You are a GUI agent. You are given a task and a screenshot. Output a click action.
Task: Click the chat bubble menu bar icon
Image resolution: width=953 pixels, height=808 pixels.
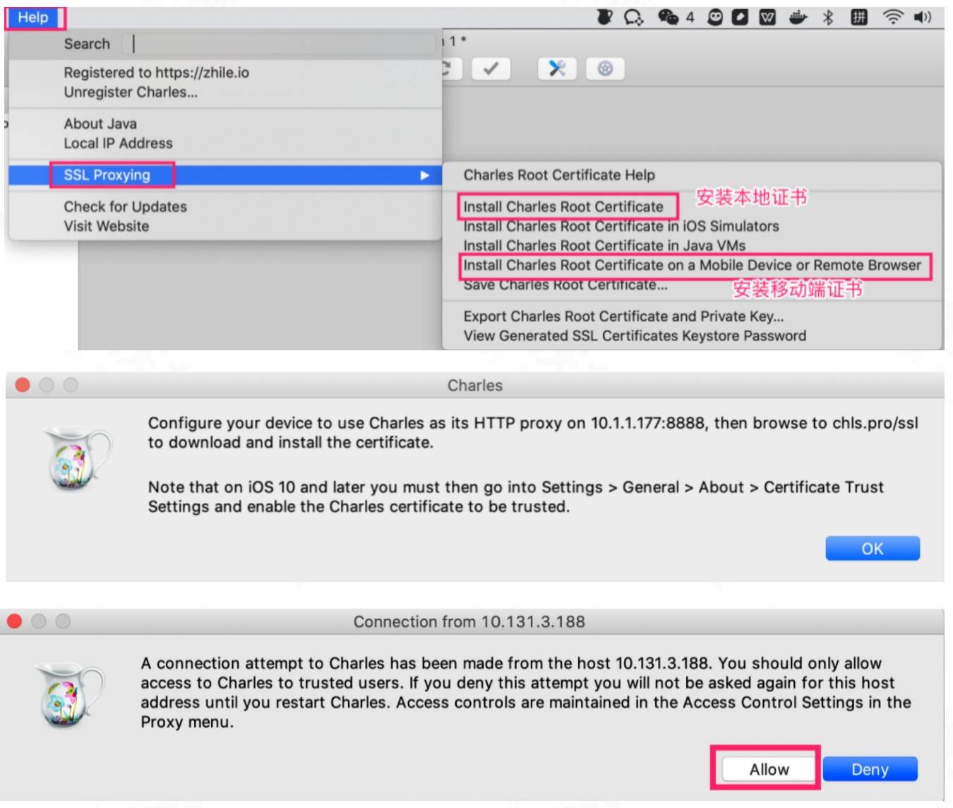point(633,17)
